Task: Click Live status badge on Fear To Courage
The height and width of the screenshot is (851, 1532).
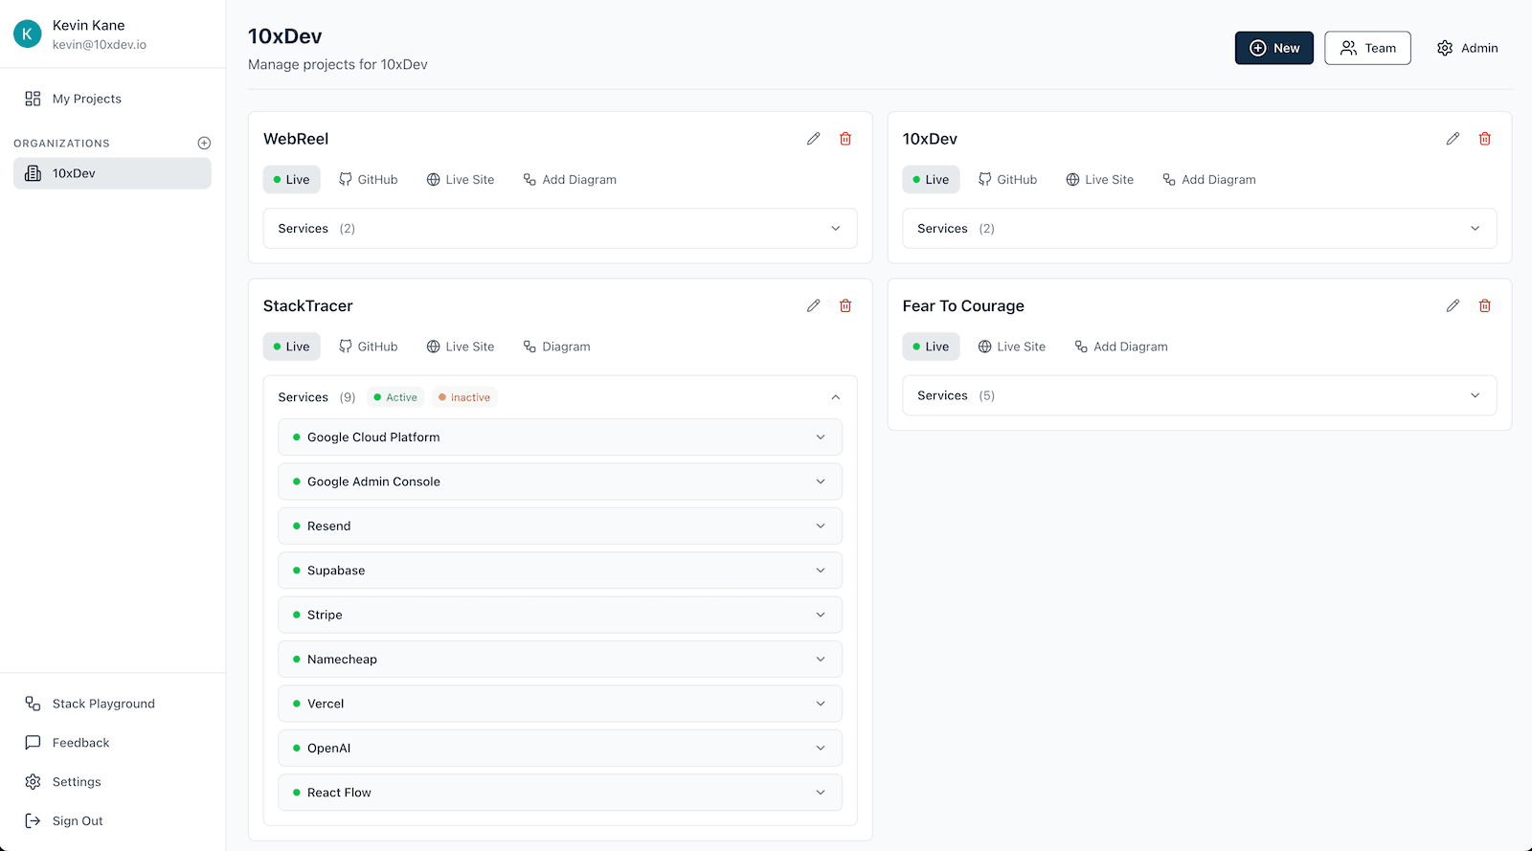Action: pos(931,347)
